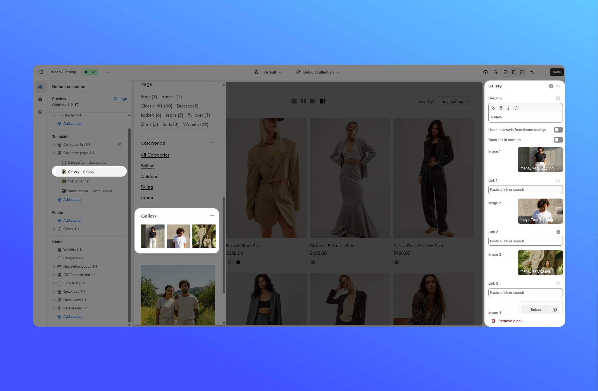Screen dimensions: 598x391
Task: Select the Compare 1-1 section
Action: (x=73, y=258)
